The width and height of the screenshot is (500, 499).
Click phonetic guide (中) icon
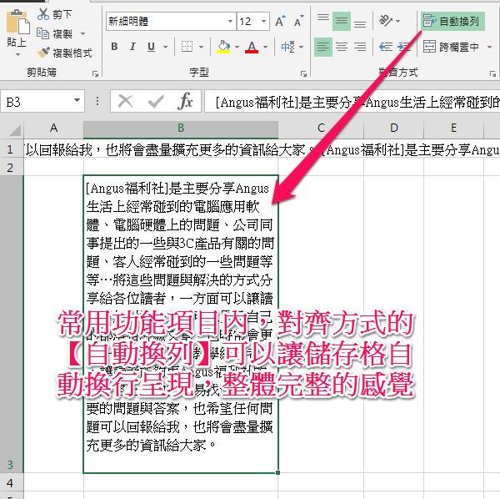(x=287, y=47)
